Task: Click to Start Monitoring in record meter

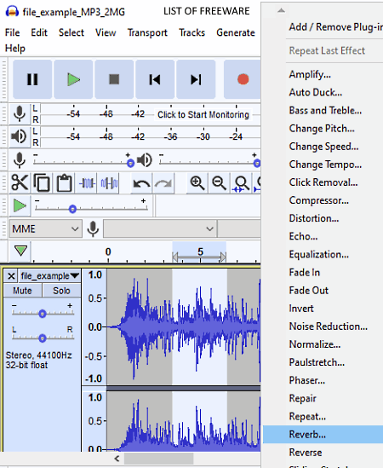Action: coord(203,114)
